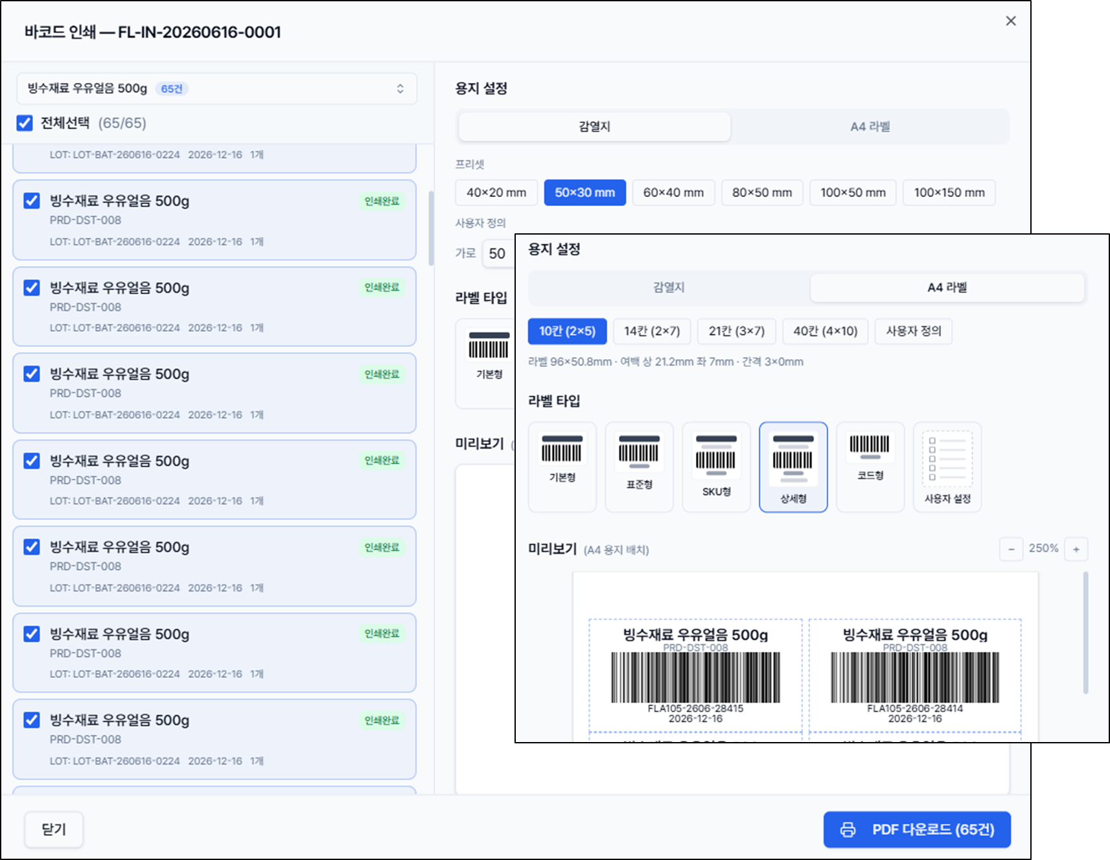Select 사용자 정의 layout button in the overlay

click(913, 331)
